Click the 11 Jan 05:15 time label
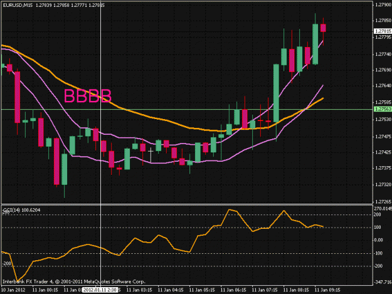This screenshot has height=294, width=392. point(202,290)
